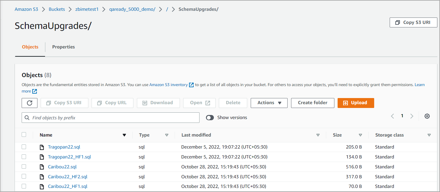
Task: Click the / root link in the breadcrumb
Action: point(167,9)
